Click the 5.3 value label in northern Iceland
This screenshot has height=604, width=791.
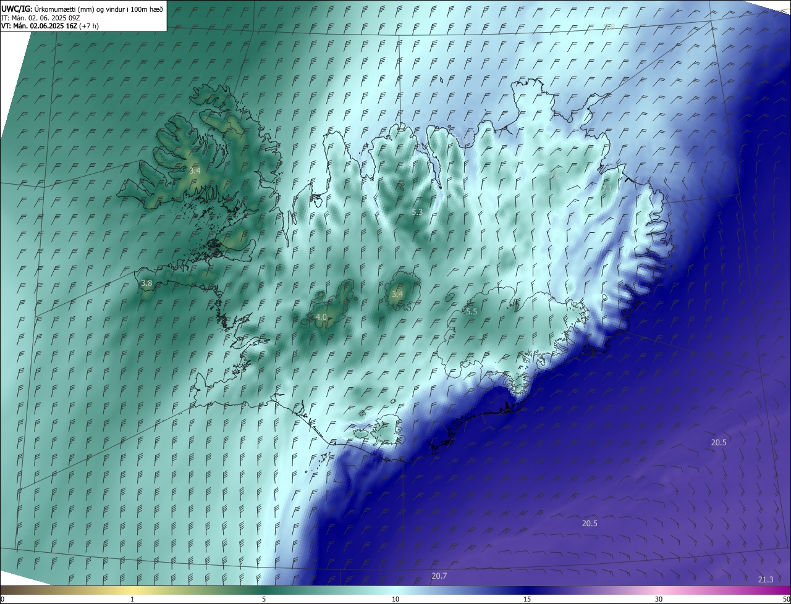point(417,212)
